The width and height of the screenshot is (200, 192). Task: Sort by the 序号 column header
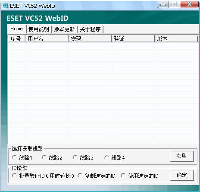[16, 38]
